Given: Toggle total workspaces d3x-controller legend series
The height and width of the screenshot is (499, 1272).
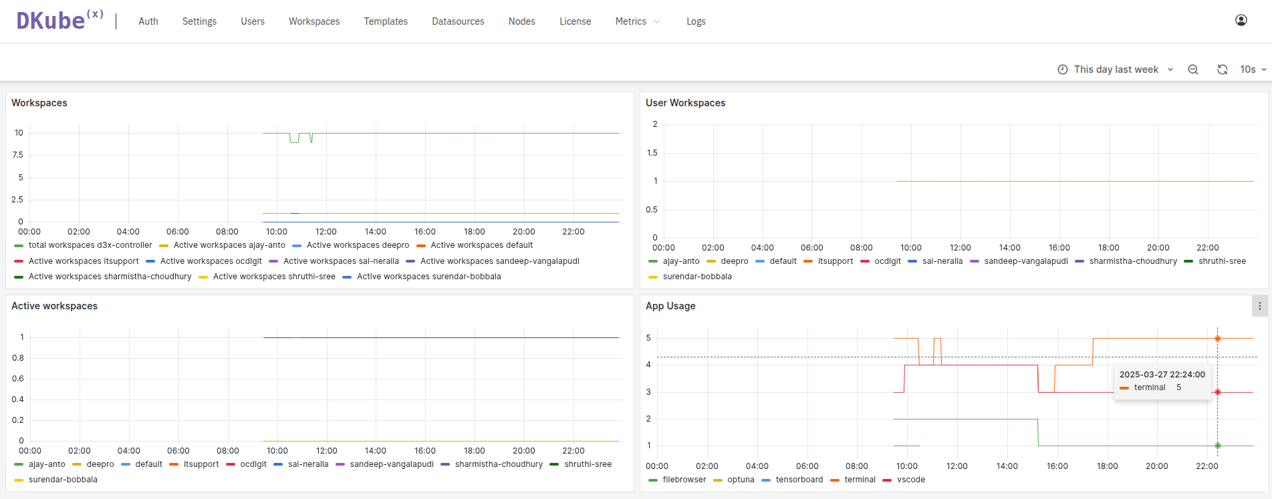Looking at the screenshot, I should pyautogui.click(x=90, y=245).
